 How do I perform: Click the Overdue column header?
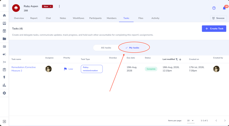[113, 58]
